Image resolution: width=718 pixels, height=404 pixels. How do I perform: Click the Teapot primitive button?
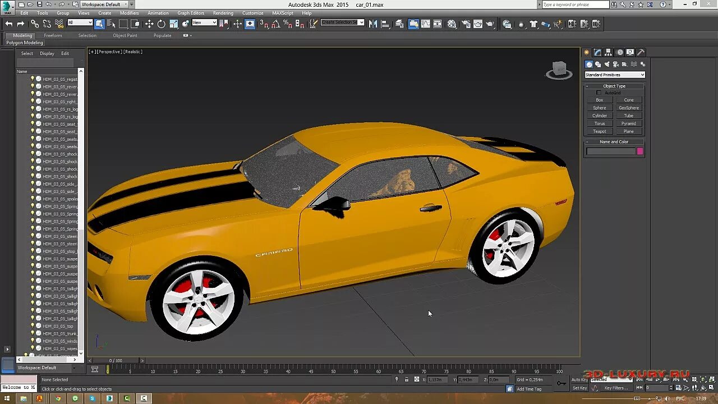tap(600, 131)
